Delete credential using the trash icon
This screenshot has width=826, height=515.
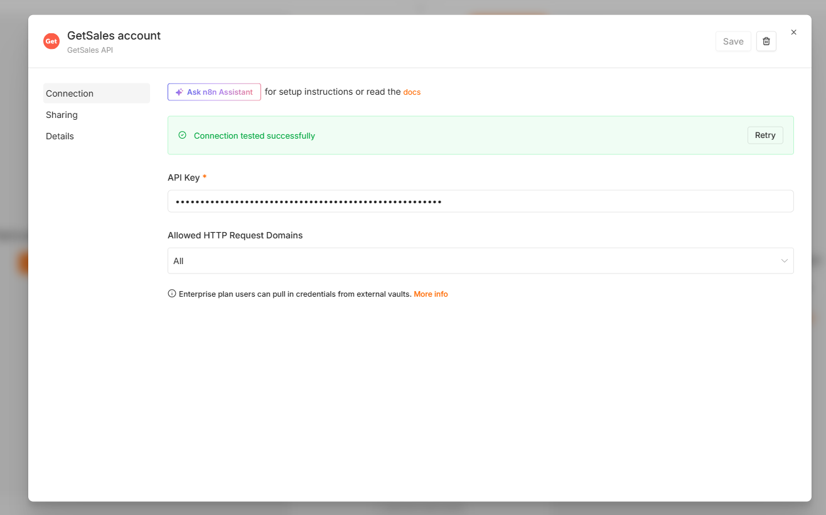(766, 41)
